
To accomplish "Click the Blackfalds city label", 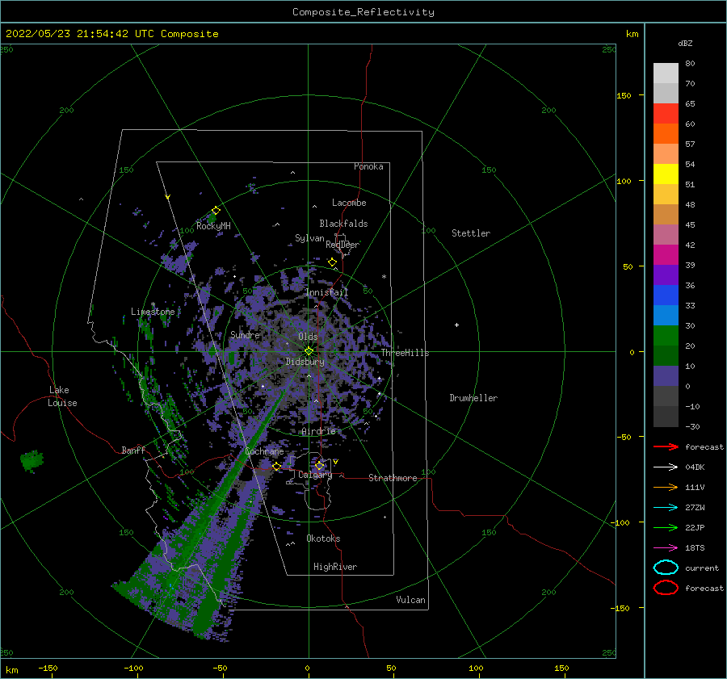I will [x=343, y=224].
